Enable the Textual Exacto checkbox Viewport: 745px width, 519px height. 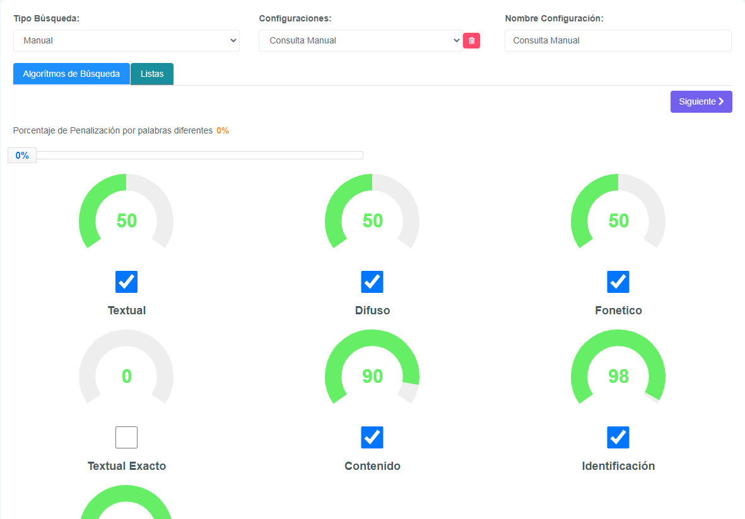coord(126,437)
